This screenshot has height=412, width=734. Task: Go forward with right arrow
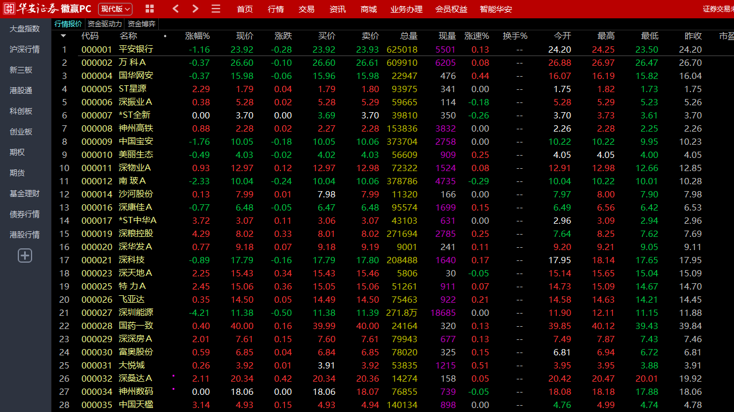[196, 9]
